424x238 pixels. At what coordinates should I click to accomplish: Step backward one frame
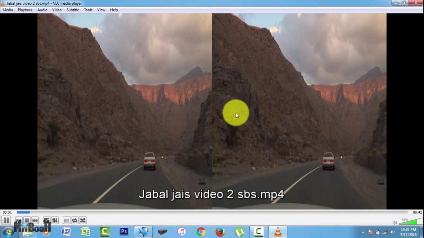coord(18,220)
